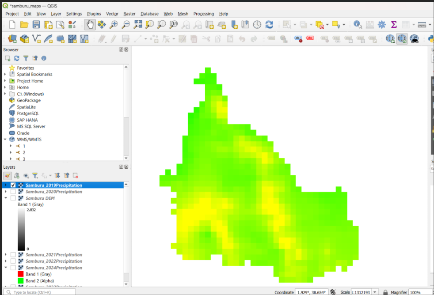434x295 pixels.
Task: Select the Pan Map hand tool
Action: click(x=90, y=25)
